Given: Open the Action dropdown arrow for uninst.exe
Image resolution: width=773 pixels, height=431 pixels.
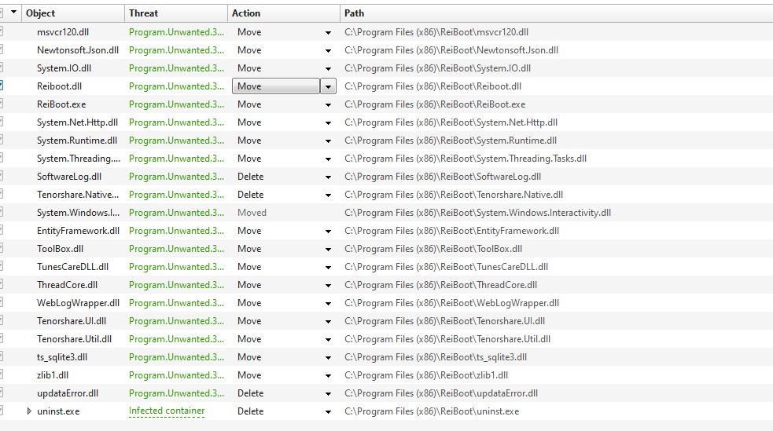Looking at the screenshot, I should pyautogui.click(x=328, y=411).
